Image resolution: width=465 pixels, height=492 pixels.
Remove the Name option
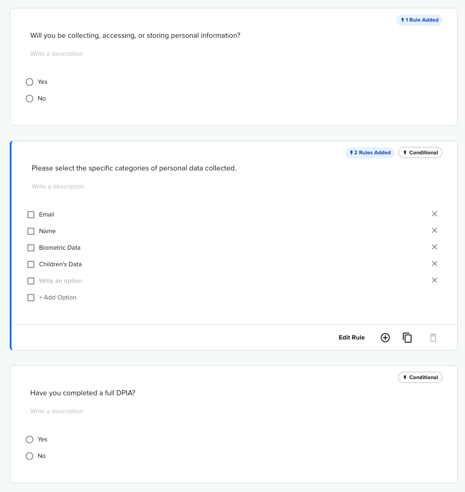[x=434, y=230]
